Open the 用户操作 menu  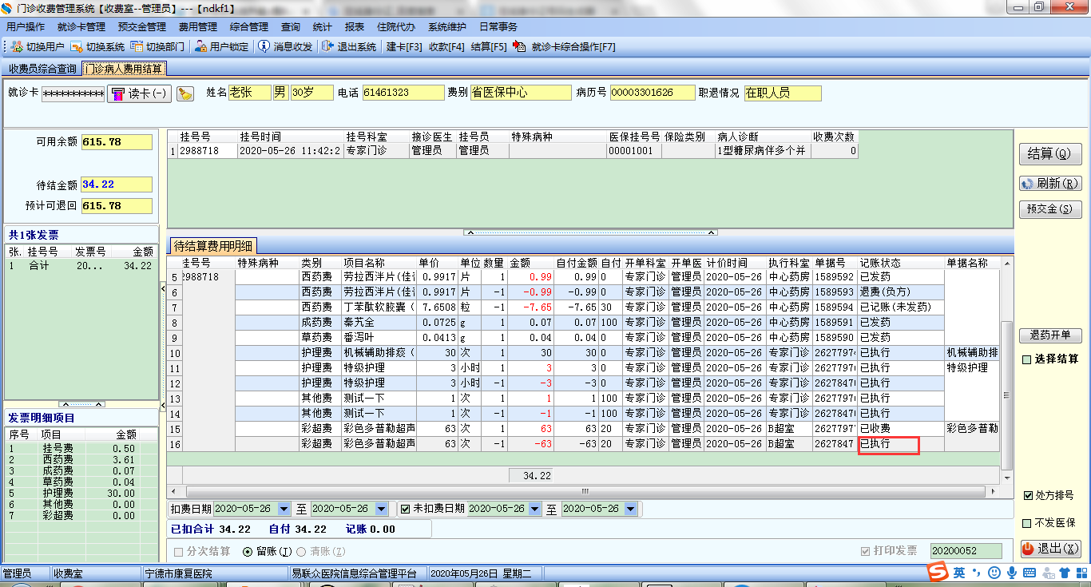tap(26, 27)
